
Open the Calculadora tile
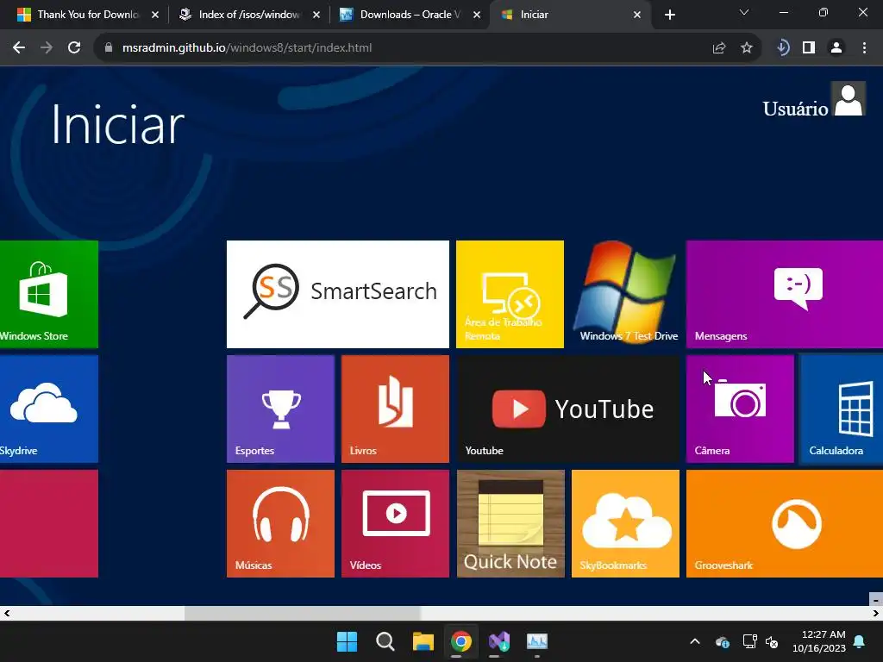842,409
